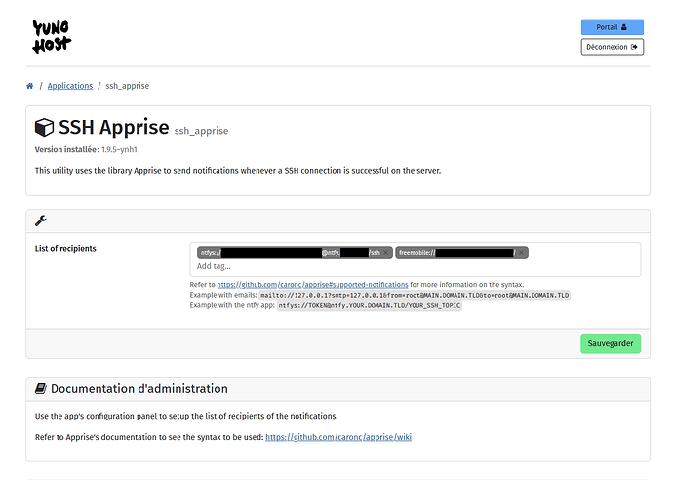The width and height of the screenshot is (673, 480).
Task: Open the Portail button
Action: coord(613,27)
